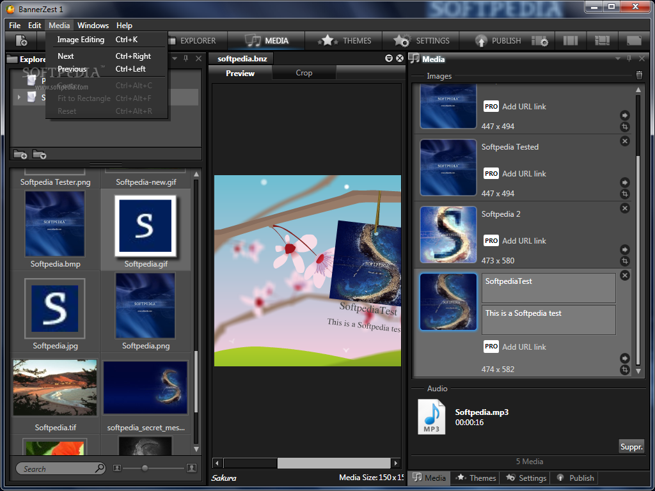Adjust the thumbnail size slider
Screen dimensions: 655x491
(x=145, y=469)
